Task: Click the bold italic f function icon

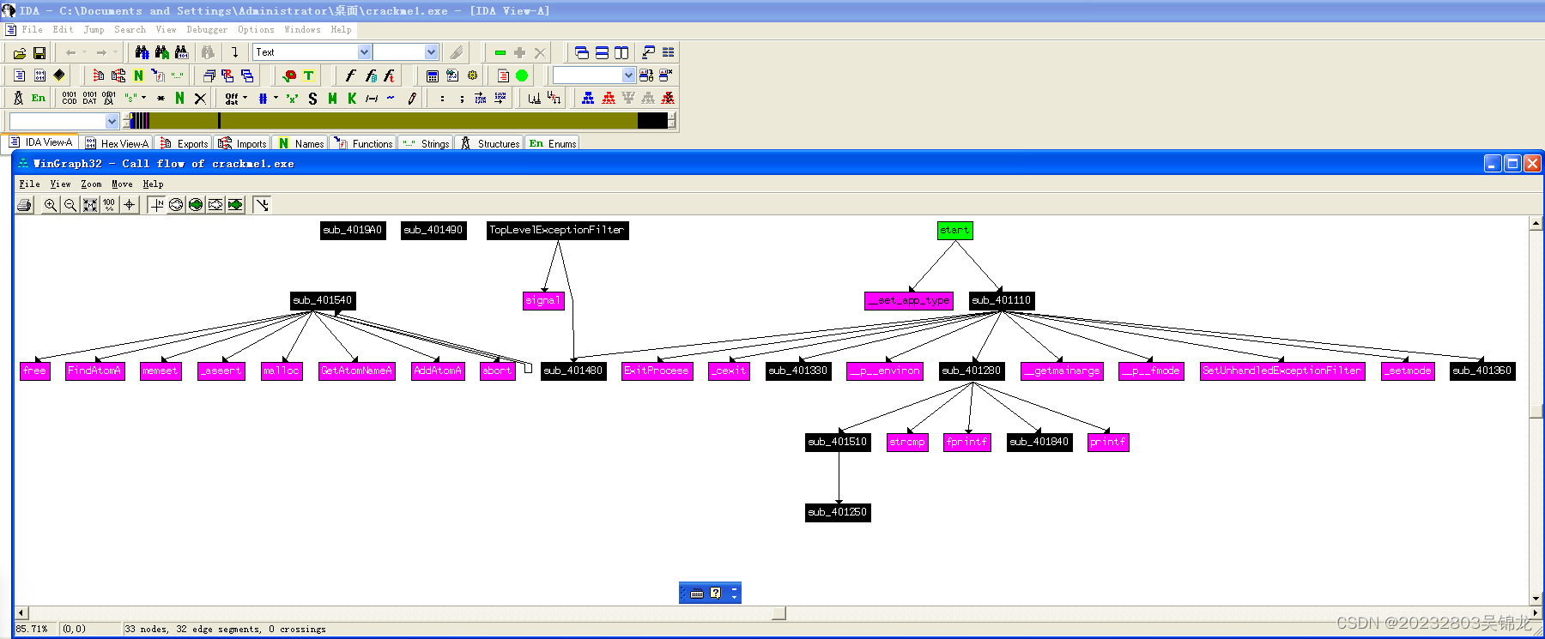Action: pyautogui.click(x=350, y=75)
